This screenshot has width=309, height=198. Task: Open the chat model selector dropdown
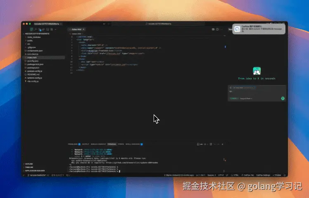[246, 99]
